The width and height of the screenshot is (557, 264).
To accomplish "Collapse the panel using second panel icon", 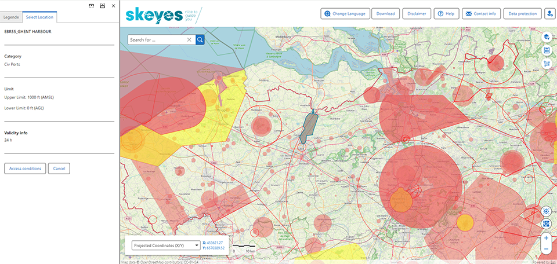I will point(102,6).
